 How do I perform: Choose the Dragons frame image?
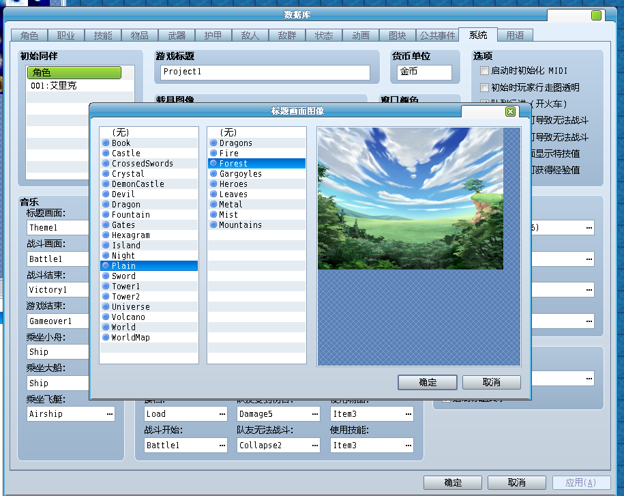pos(256,143)
